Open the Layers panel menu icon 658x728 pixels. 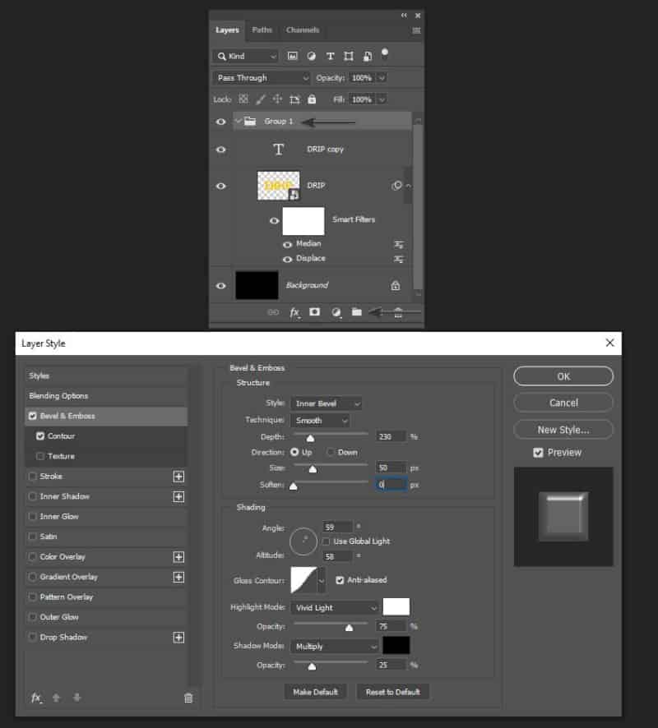pos(416,30)
